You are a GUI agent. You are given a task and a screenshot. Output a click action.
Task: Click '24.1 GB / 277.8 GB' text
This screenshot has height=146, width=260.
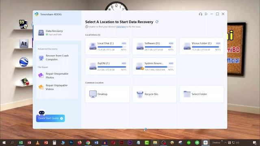click(154, 49)
